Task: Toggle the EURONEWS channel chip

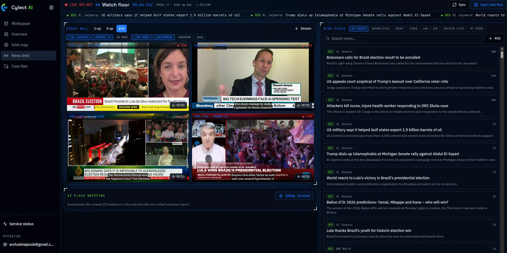Action: [x=185, y=37]
